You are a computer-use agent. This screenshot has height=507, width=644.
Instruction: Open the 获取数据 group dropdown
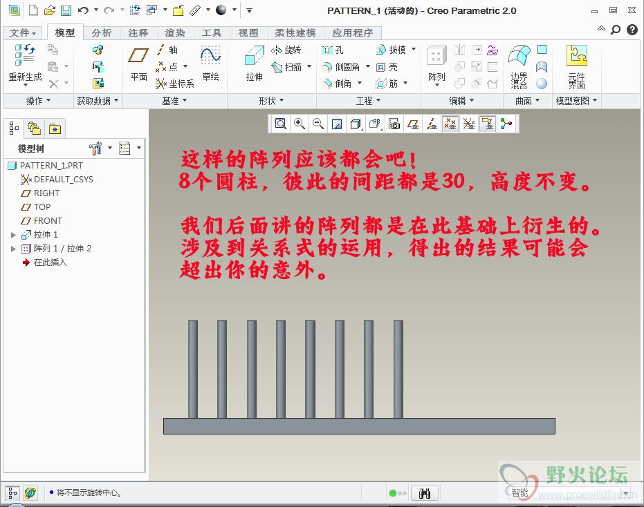[x=98, y=100]
